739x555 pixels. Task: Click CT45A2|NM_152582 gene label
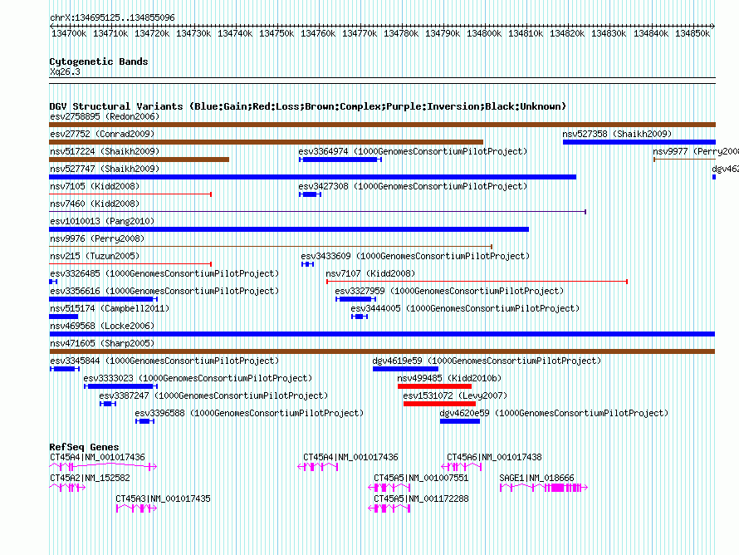[90, 478]
